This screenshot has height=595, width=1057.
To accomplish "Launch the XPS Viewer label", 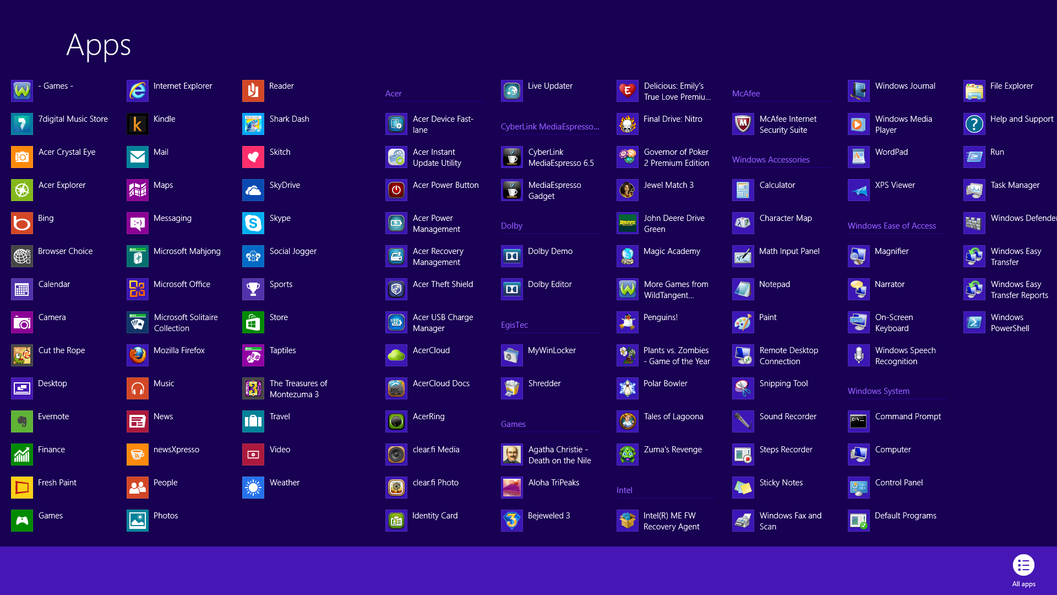I will [x=895, y=185].
